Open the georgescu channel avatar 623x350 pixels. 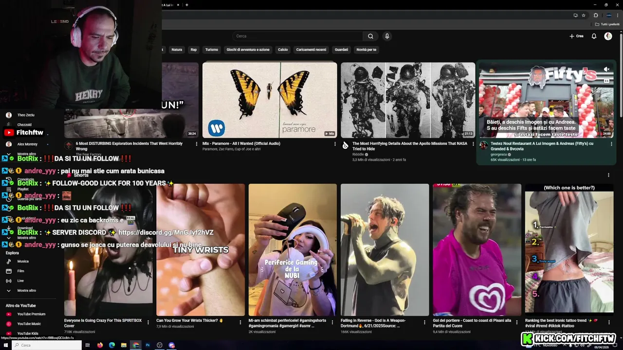483,145
